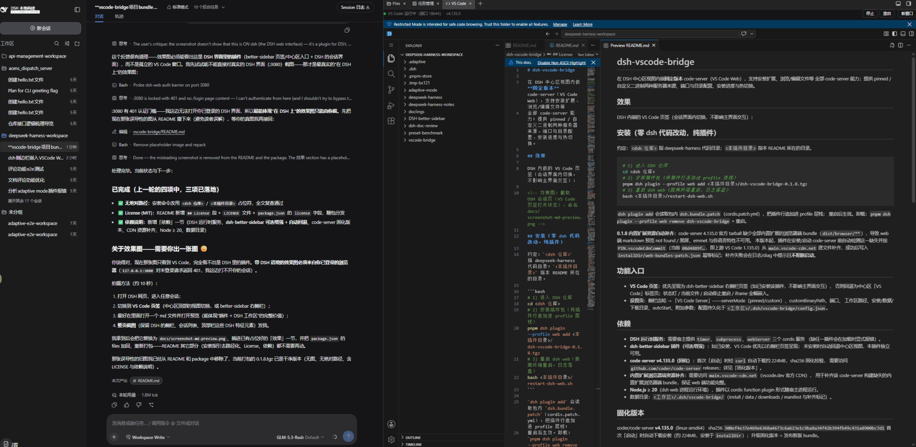This screenshot has height=447, width=916.
Task: Expand the deepseek-harness-notes folder
Action: tap(431, 104)
